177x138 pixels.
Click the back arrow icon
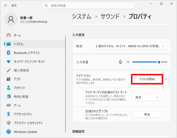pyautogui.click(x=6, y=5)
